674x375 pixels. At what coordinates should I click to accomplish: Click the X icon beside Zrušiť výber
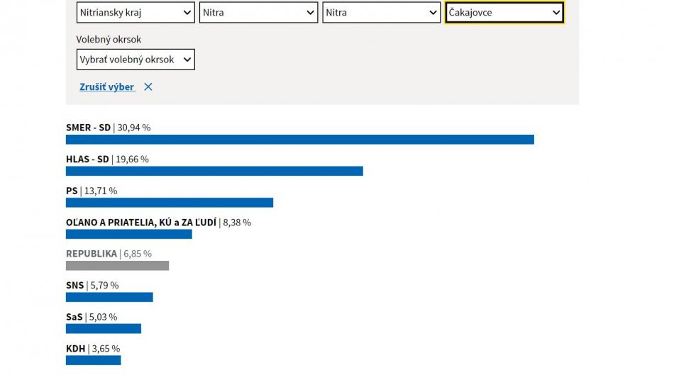[x=148, y=87]
